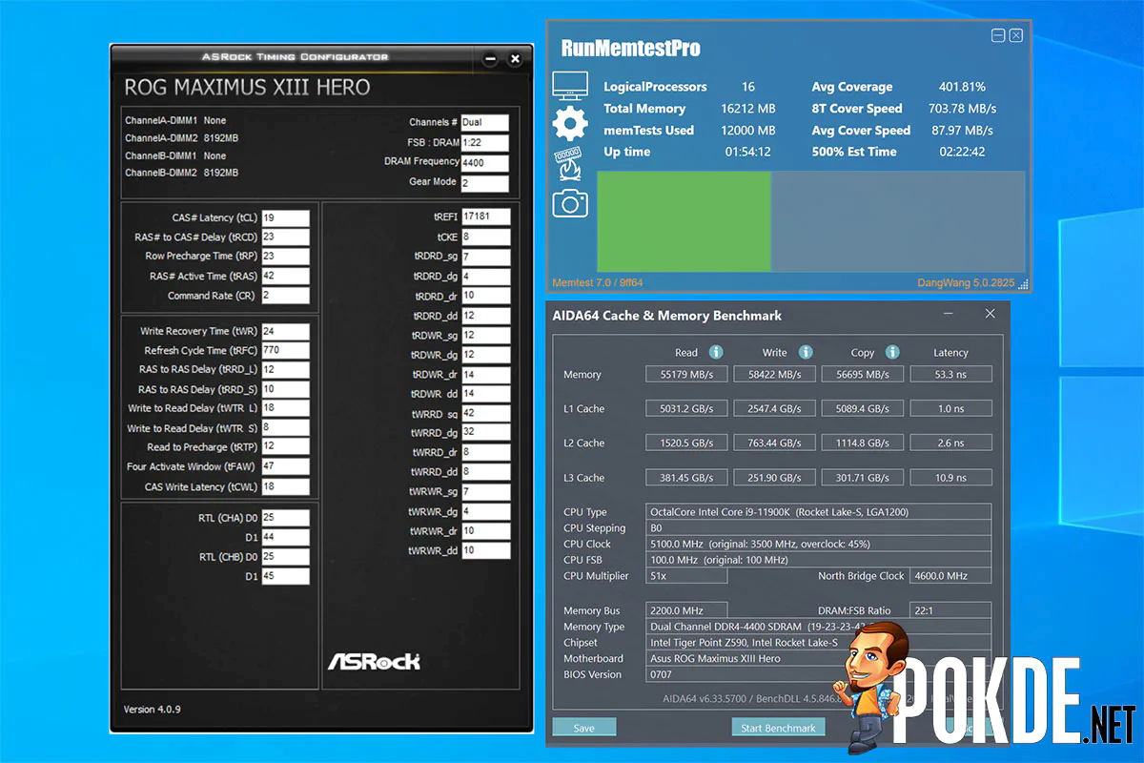This screenshot has height=763, width=1144.
Task: Select the Four Activate Window (tFAW) field
Action: tap(285, 467)
